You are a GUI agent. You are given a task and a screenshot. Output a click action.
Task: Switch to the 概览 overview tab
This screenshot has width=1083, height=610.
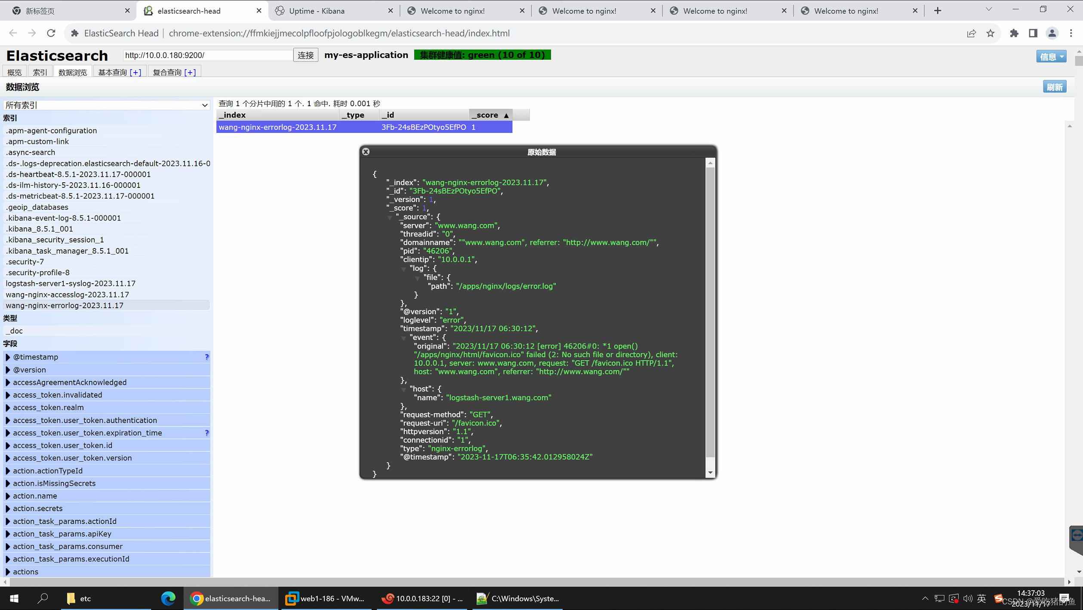[15, 72]
